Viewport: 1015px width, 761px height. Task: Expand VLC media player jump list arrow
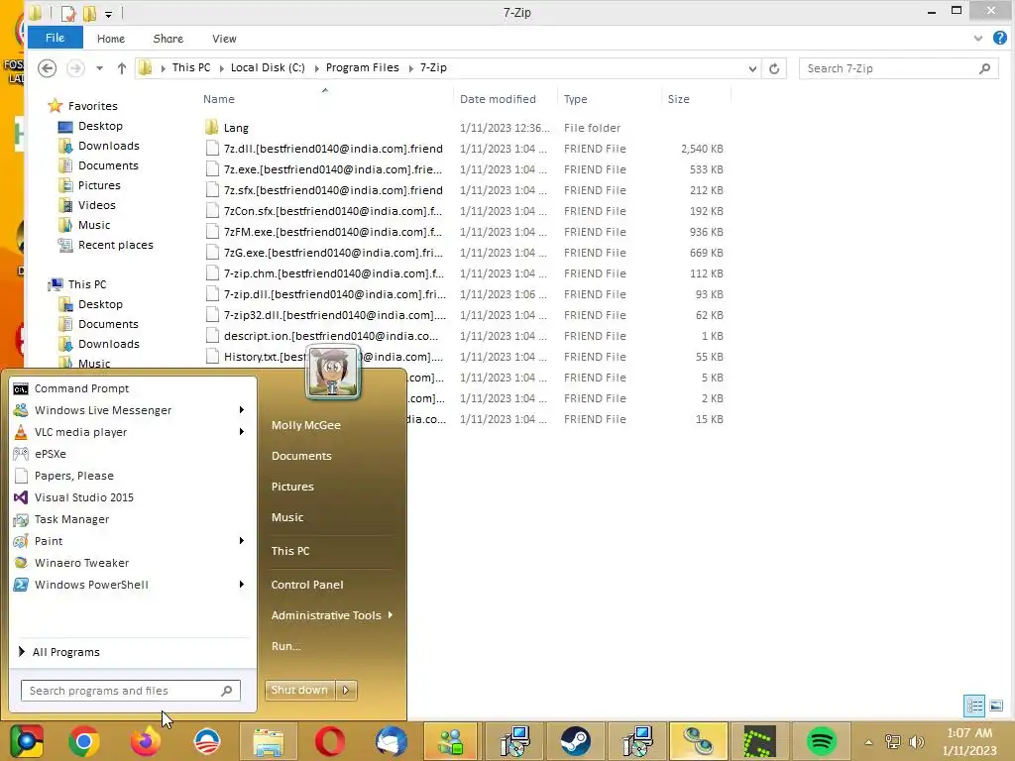click(242, 432)
